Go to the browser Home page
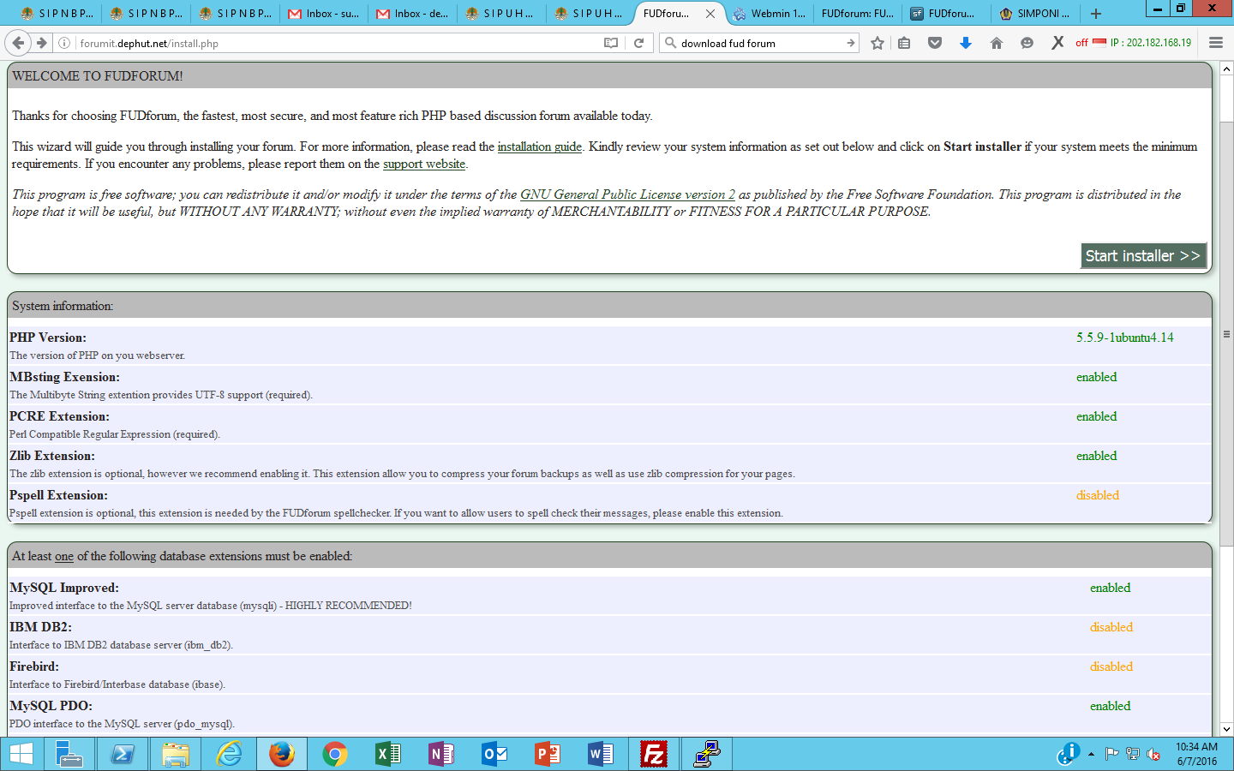The width and height of the screenshot is (1234, 771). (997, 43)
